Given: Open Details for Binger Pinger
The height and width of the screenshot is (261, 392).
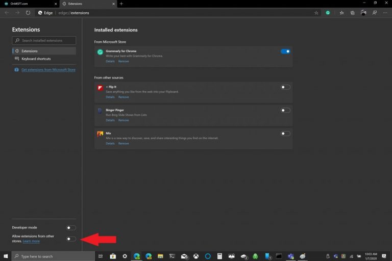Looking at the screenshot, I should [110, 120].
